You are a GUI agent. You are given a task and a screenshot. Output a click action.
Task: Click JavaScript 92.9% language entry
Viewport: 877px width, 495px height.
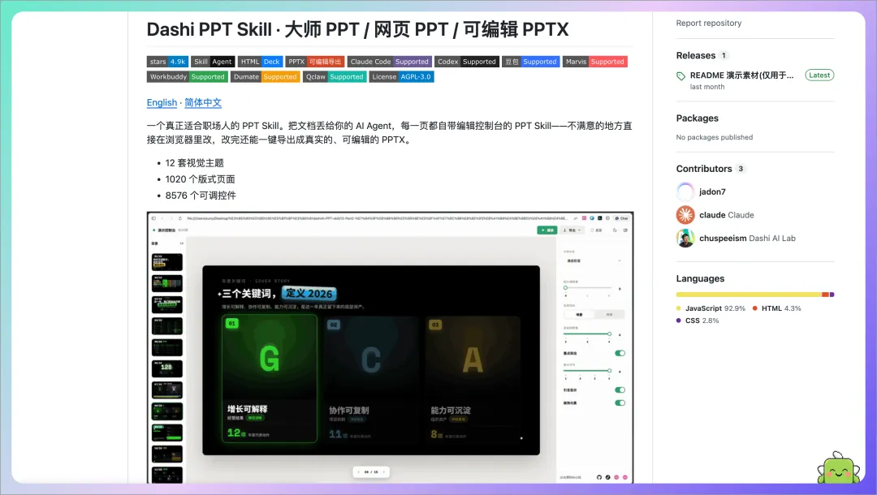point(711,308)
